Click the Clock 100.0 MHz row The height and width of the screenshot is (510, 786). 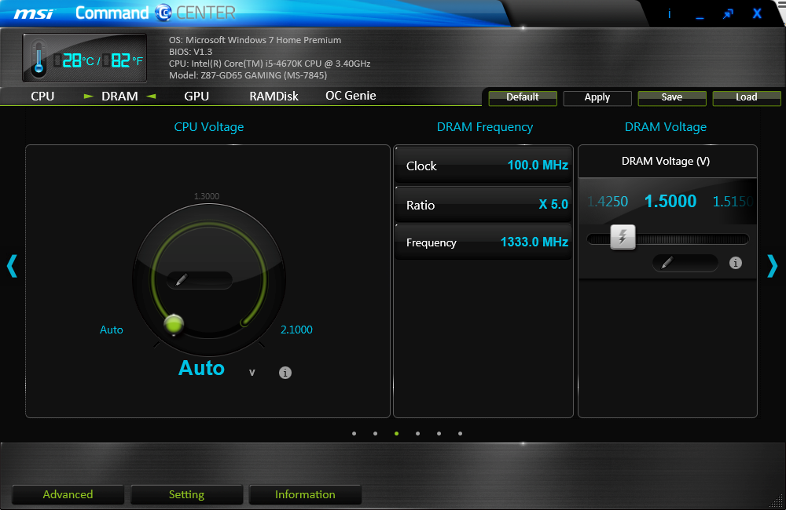point(483,166)
